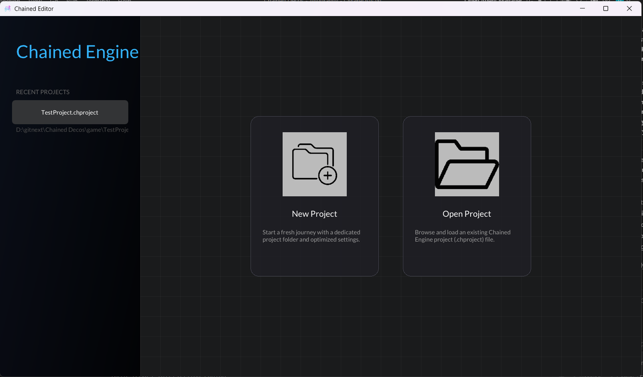Open the TestProject.chproject recent project
The image size is (643, 377).
pyautogui.click(x=70, y=112)
